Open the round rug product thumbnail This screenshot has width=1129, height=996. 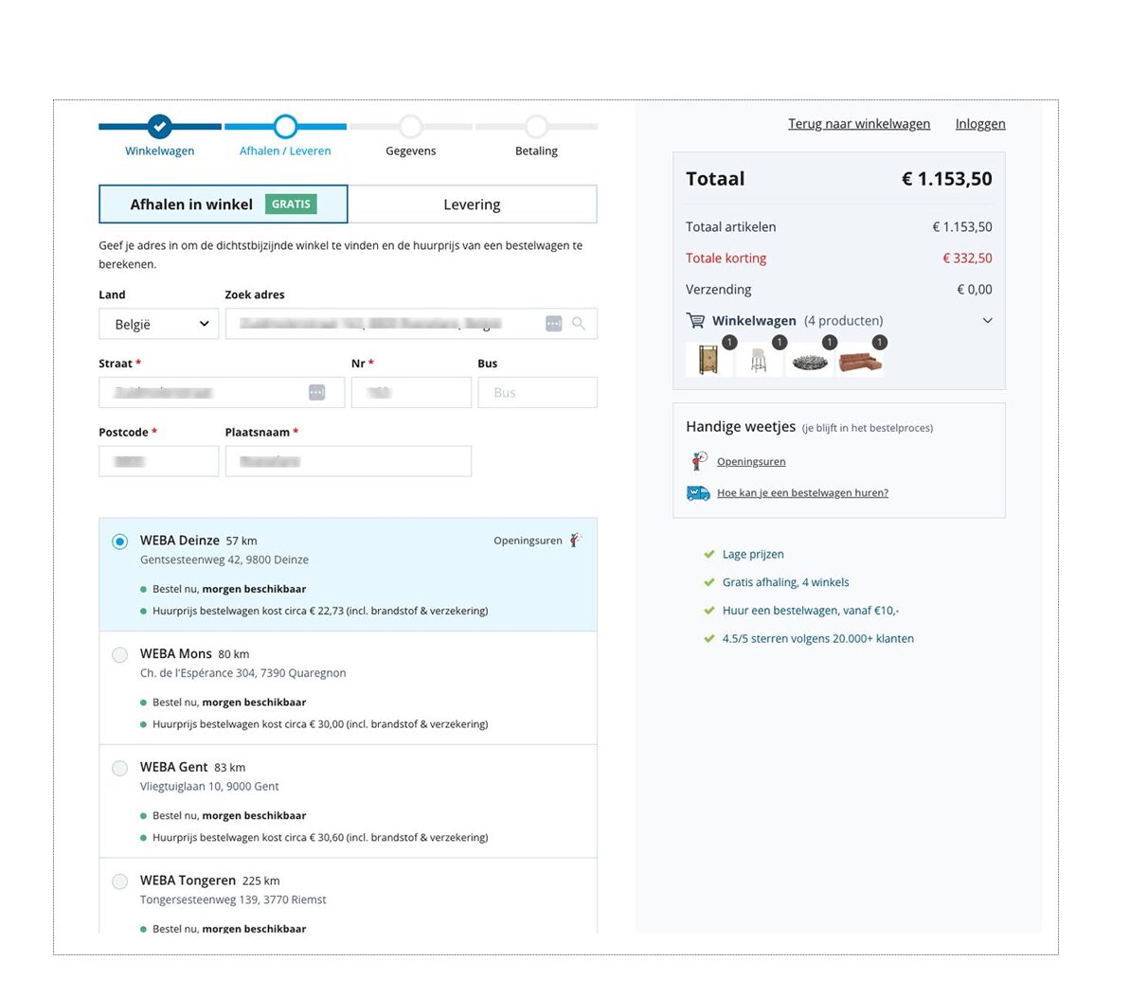[x=809, y=359]
